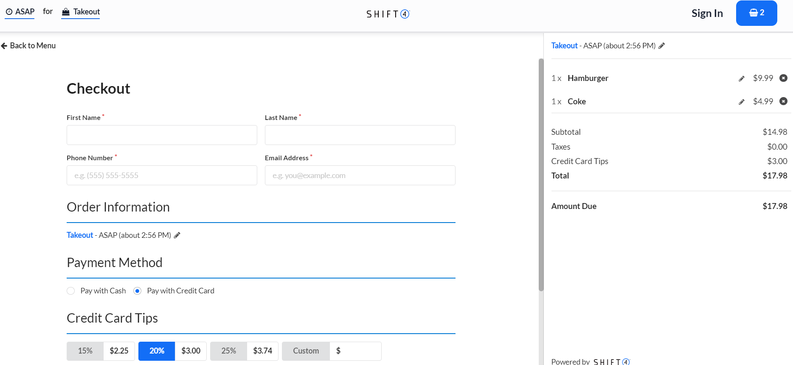Open the Takeout order type selector
The image size is (793, 365).
(81, 12)
